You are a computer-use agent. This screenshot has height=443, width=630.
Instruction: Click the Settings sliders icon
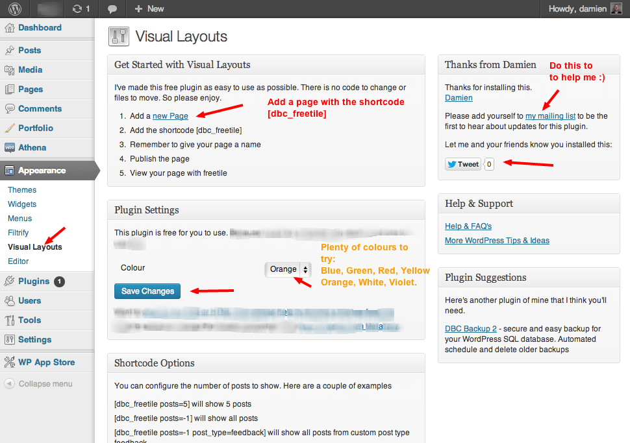coord(10,339)
